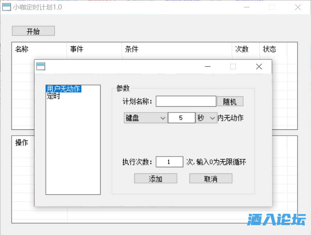Click the 状态 column header

[x=273, y=49]
